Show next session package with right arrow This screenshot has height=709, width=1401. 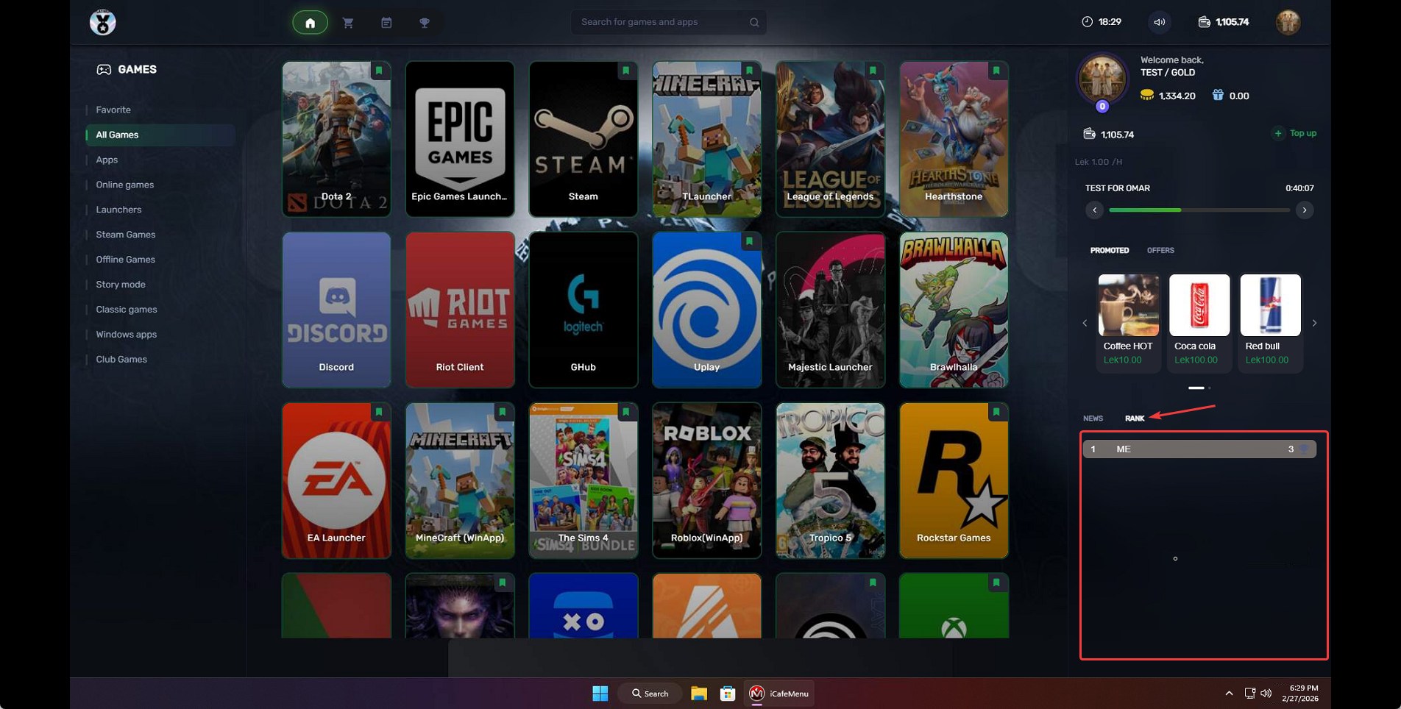[x=1305, y=210]
